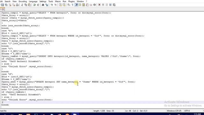The width and height of the screenshot is (204, 115).
Task: Open the Tools menu
Action: (x=51, y=1)
